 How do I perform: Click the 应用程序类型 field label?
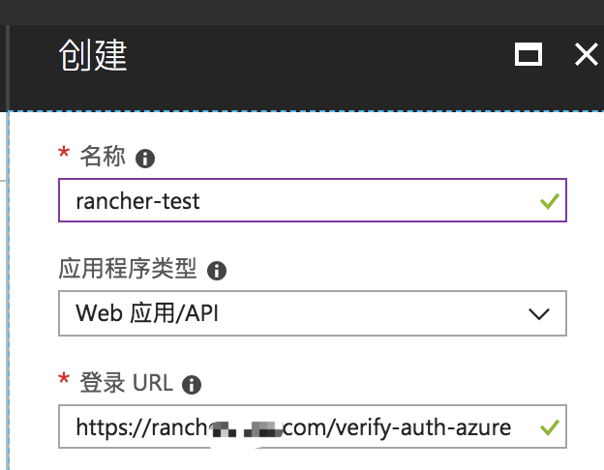tap(128, 268)
